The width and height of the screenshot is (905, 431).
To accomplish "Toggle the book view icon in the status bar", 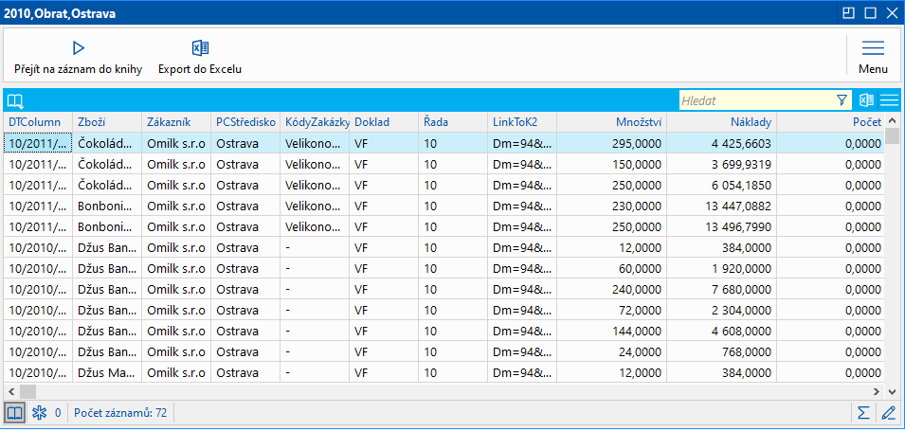I will coord(14,413).
